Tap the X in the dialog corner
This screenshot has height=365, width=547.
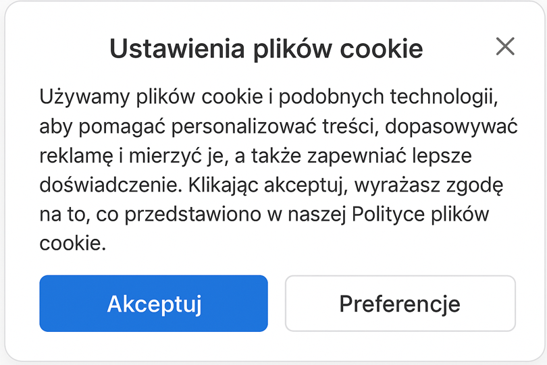pos(505,47)
